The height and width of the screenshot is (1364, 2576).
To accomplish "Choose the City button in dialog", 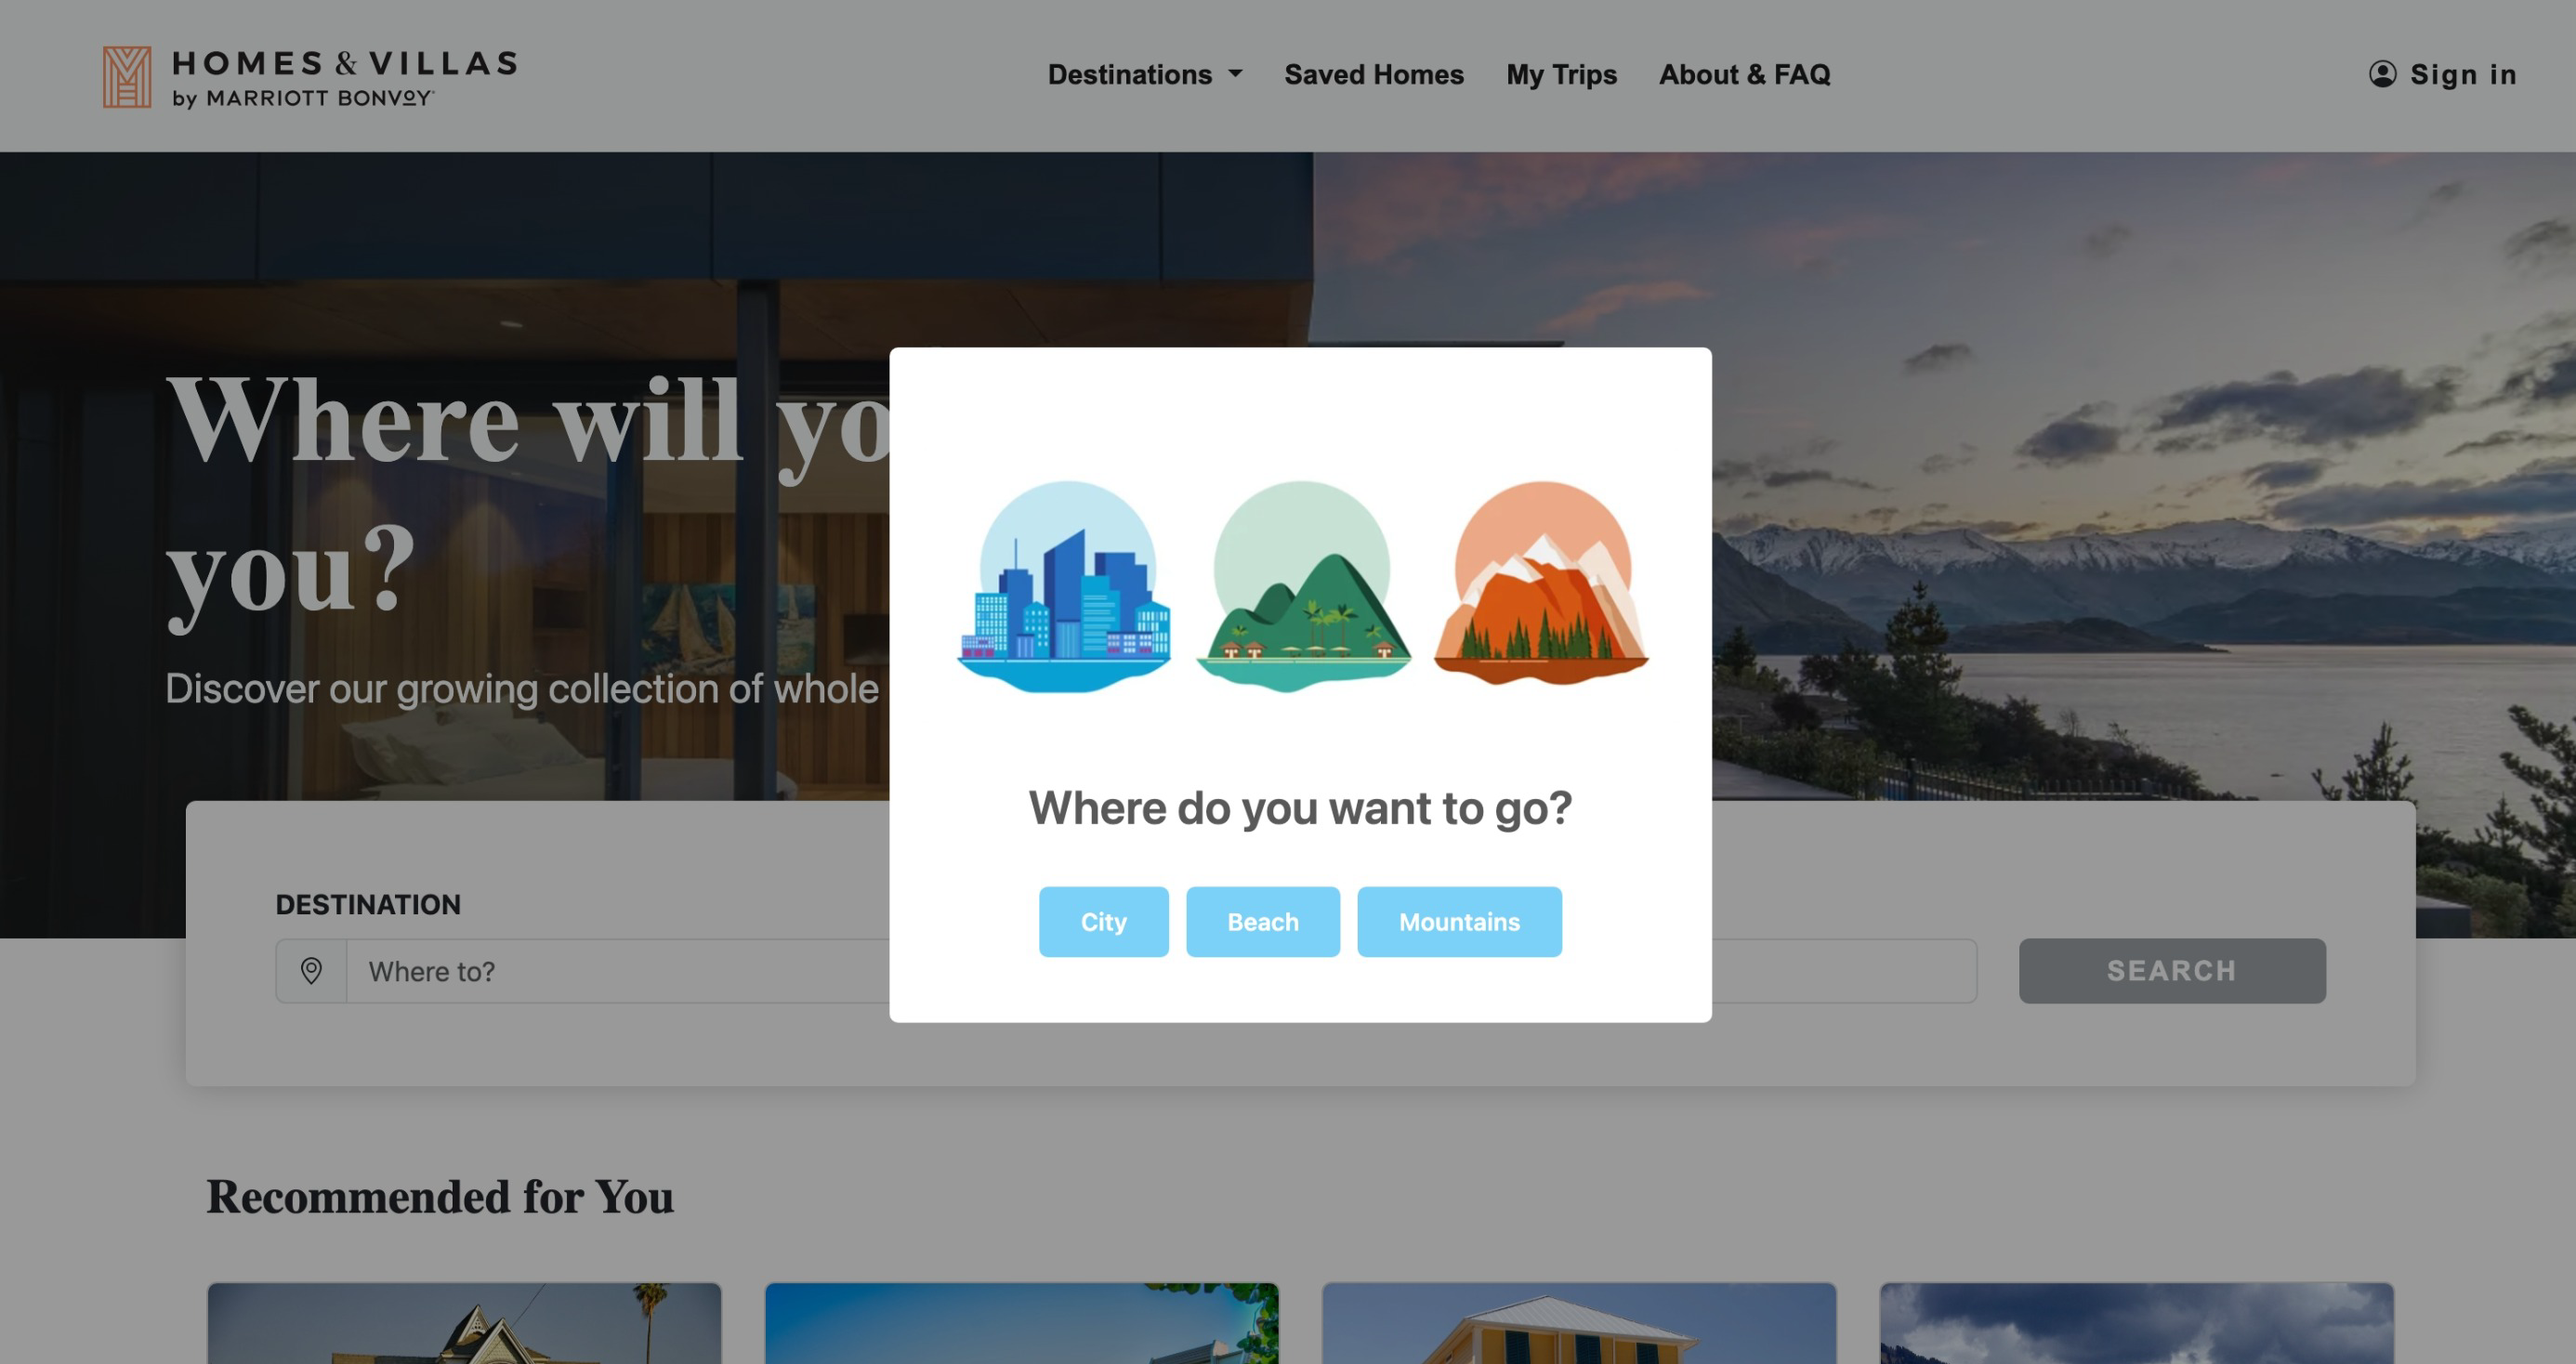I will point(1103,921).
